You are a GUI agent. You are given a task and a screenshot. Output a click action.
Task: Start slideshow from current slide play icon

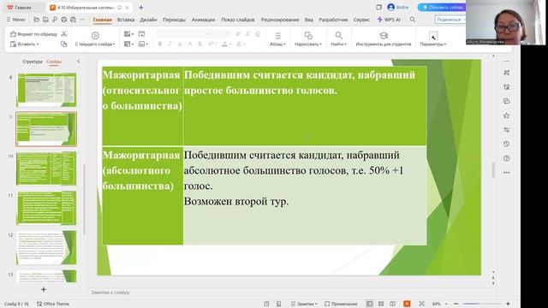pos(95,35)
